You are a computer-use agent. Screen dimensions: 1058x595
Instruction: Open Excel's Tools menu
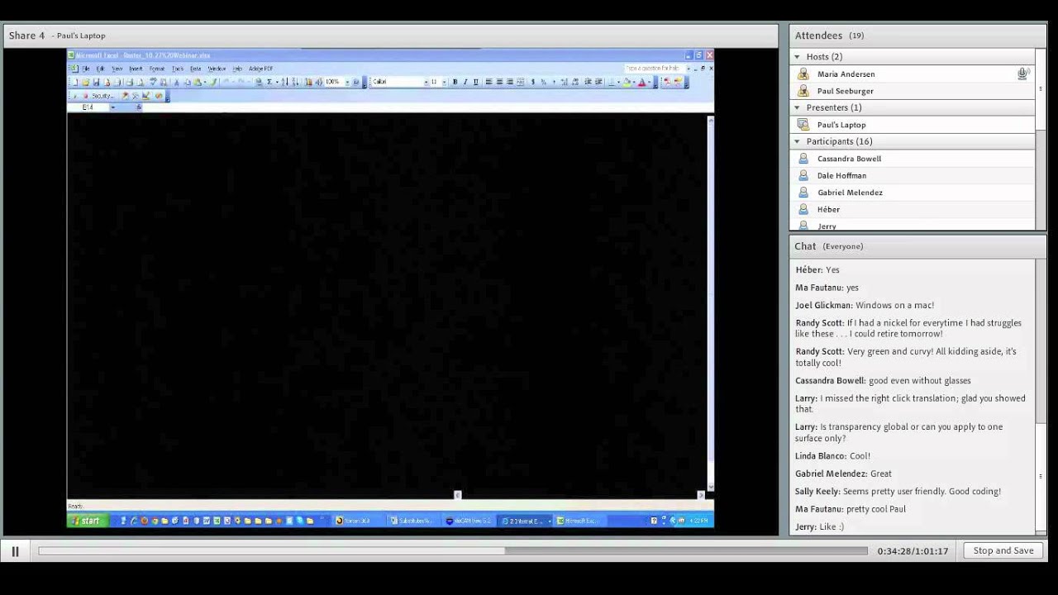click(x=178, y=69)
